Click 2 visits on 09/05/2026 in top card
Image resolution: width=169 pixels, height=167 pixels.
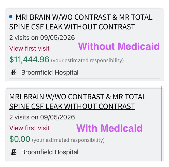point(42,38)
